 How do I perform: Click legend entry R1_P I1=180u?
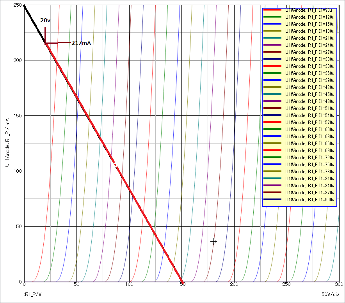tap(299, 31)
